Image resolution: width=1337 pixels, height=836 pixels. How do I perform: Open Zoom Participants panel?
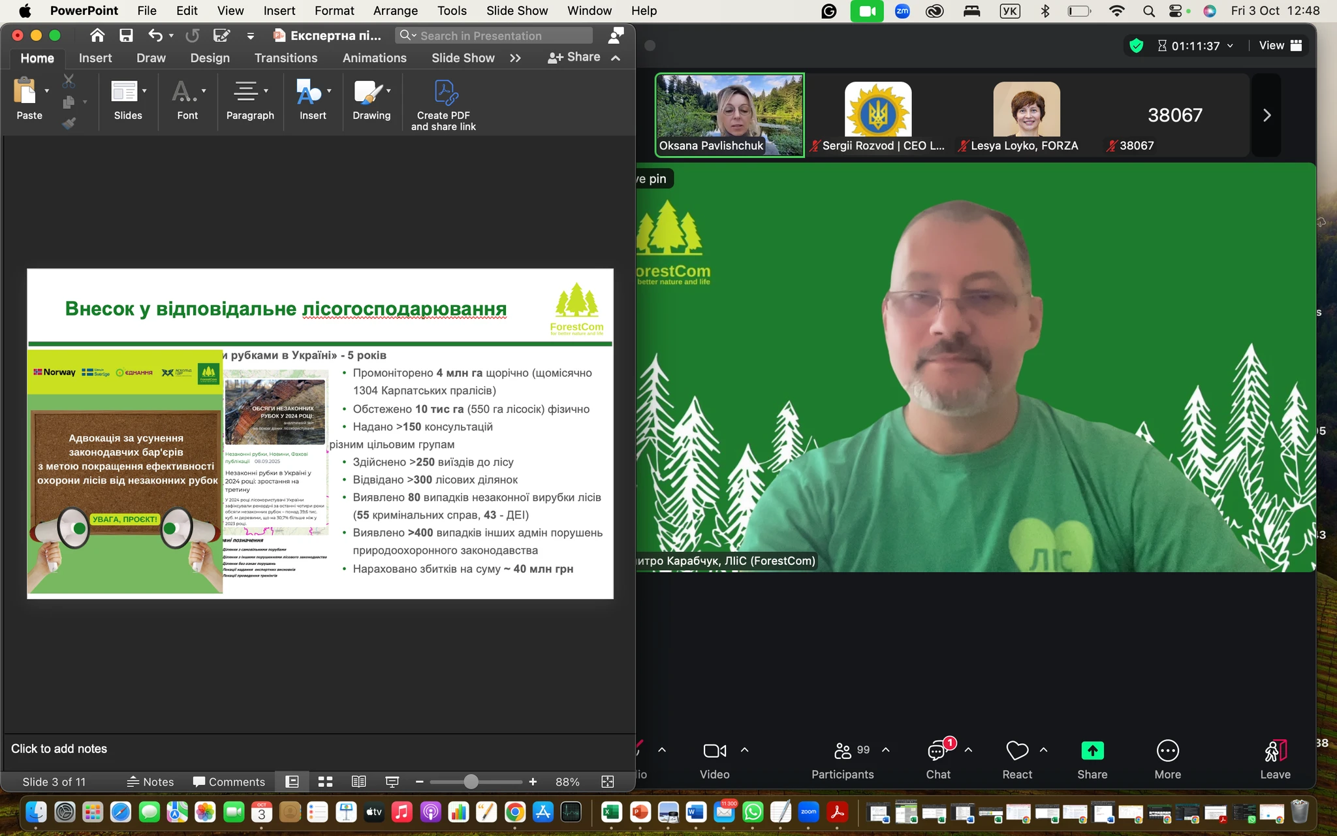[843, 760]
